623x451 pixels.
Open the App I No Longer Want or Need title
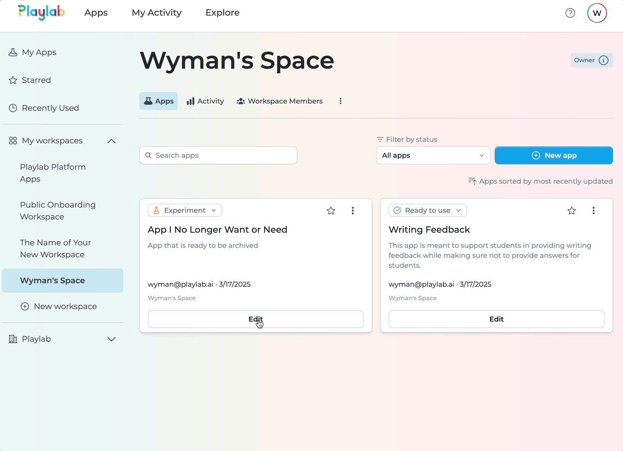(x=217, y=229)
